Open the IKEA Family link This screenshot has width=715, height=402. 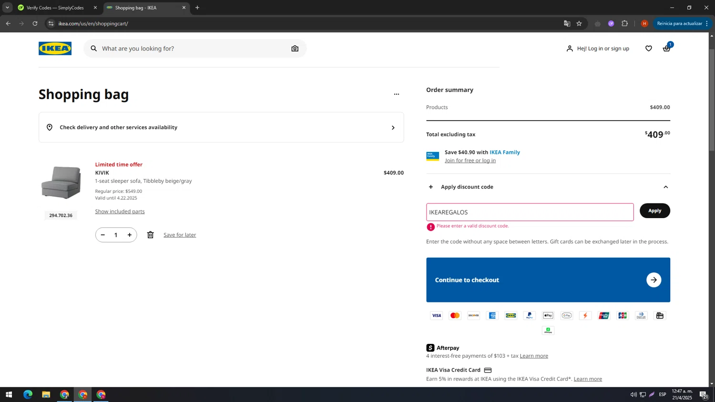tap(505, 152)
